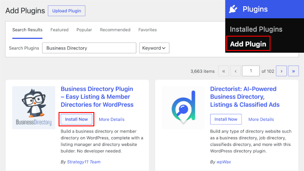Viewport: 304px width, 171px height.
Task: Open the Favorites tab
Action: point(148,30)
